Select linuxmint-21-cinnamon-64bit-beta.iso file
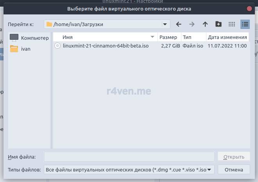 pyautogui.click(x=106, y=46)
